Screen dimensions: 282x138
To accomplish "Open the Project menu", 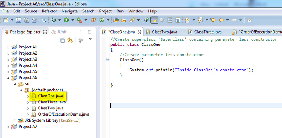I will pos(105,11).
